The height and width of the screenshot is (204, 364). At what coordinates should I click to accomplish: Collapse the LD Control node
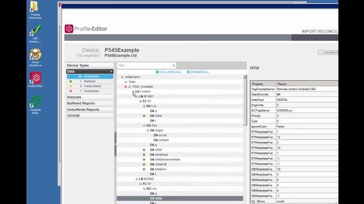(133, 92)
